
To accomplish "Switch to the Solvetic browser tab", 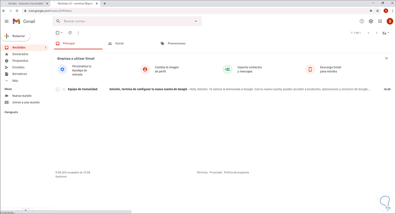I will click(x=25, y=3).
